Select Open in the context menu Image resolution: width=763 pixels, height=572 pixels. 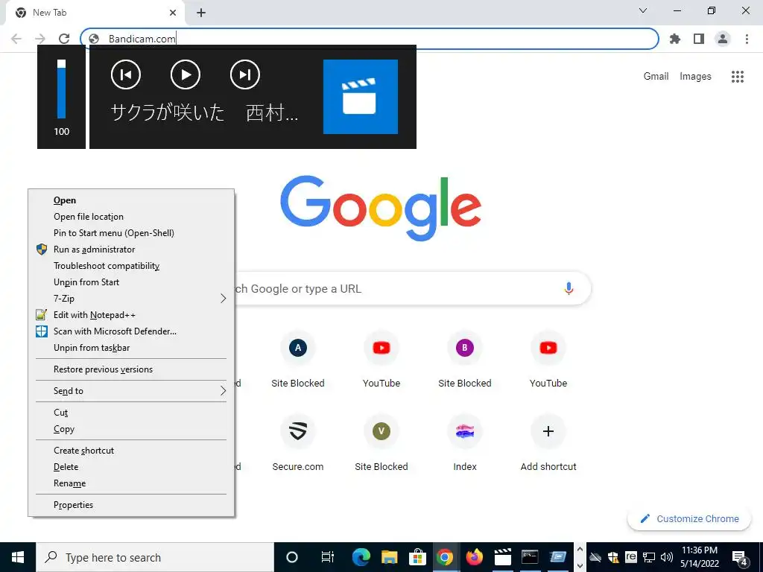pos(131,200)
